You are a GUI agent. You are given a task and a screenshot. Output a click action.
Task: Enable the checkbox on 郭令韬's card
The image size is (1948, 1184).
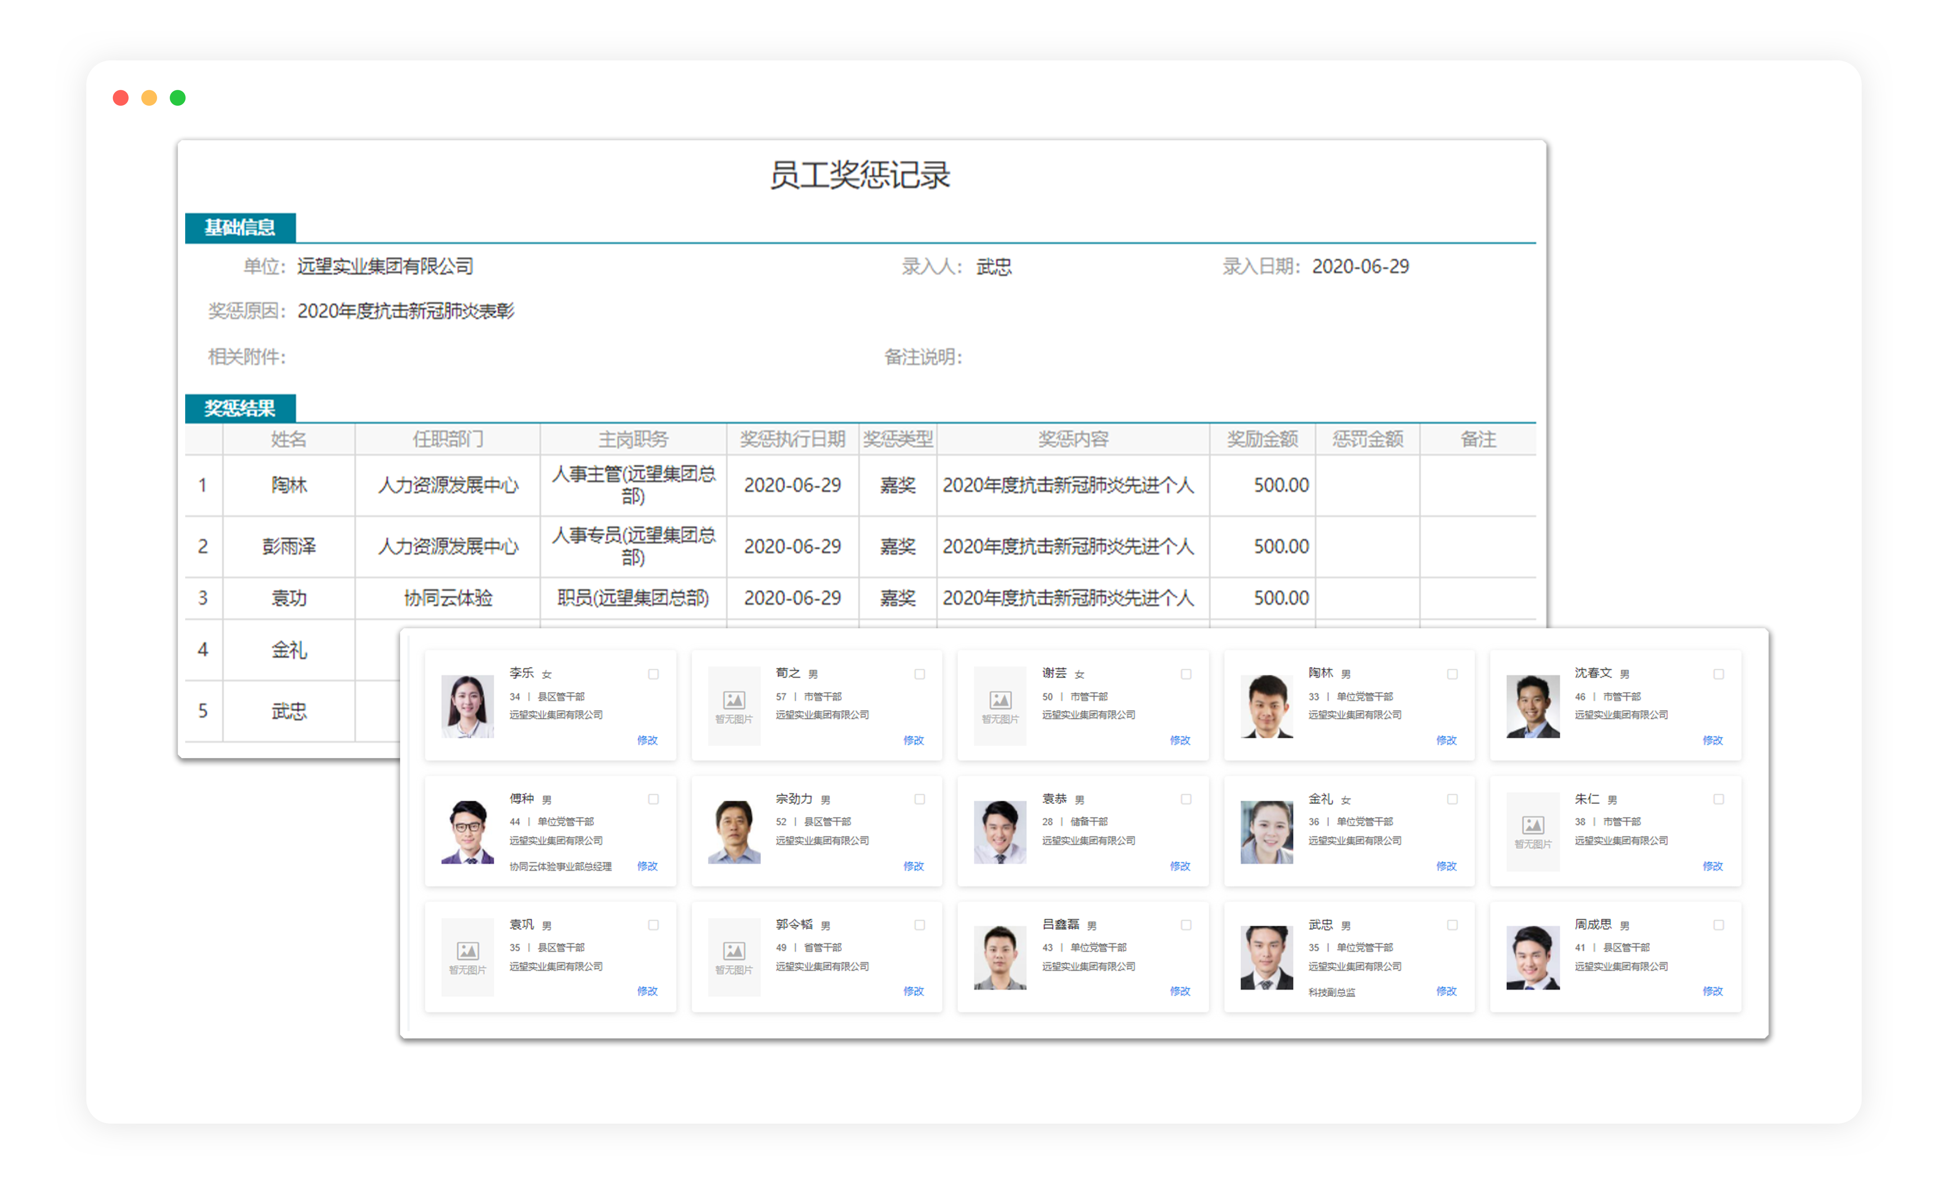[919, 925]
